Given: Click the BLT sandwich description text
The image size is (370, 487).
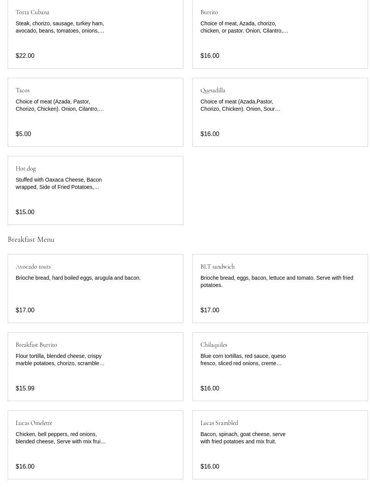Looking at the screenshot, I should 276,282.
